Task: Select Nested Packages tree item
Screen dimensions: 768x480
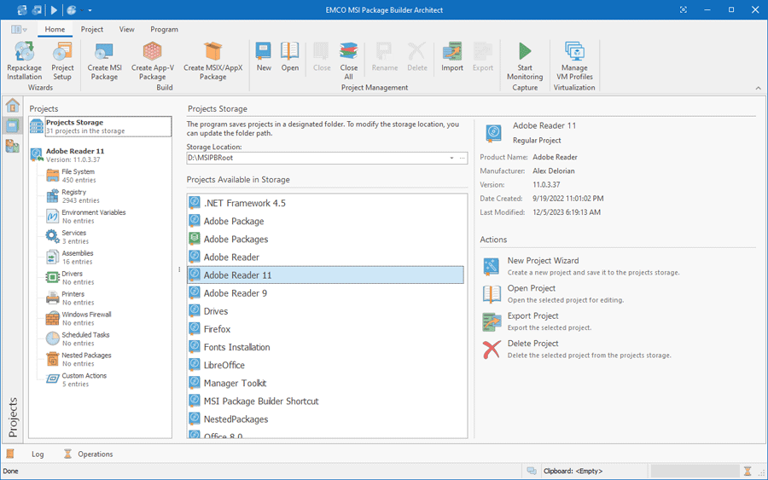Action: coord(79,359)
